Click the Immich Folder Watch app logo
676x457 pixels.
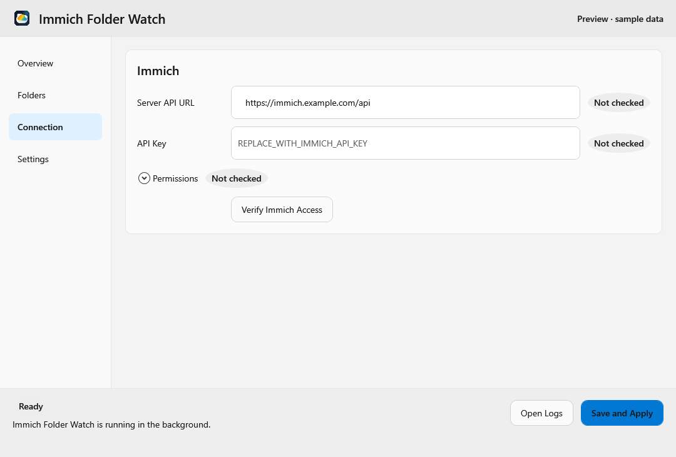22,19
